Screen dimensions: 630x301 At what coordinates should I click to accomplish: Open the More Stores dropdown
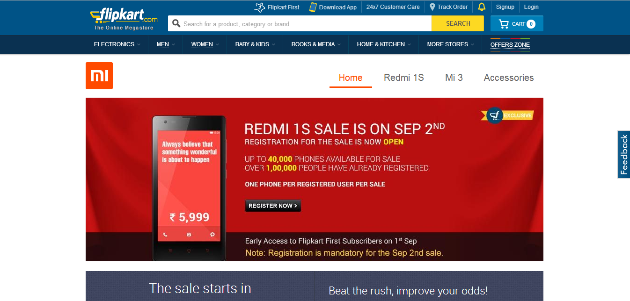[x=450, y=44]
